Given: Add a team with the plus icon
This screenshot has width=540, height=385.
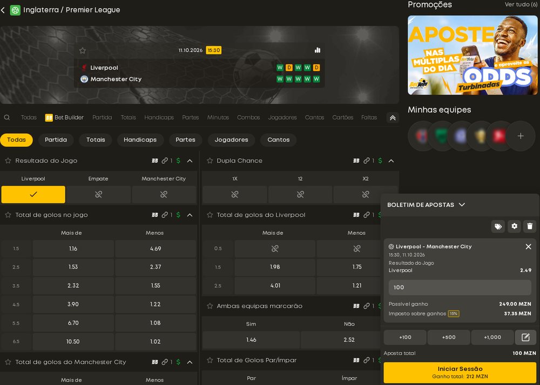Looking at the screenshot, I should click(x=521, y=136).
